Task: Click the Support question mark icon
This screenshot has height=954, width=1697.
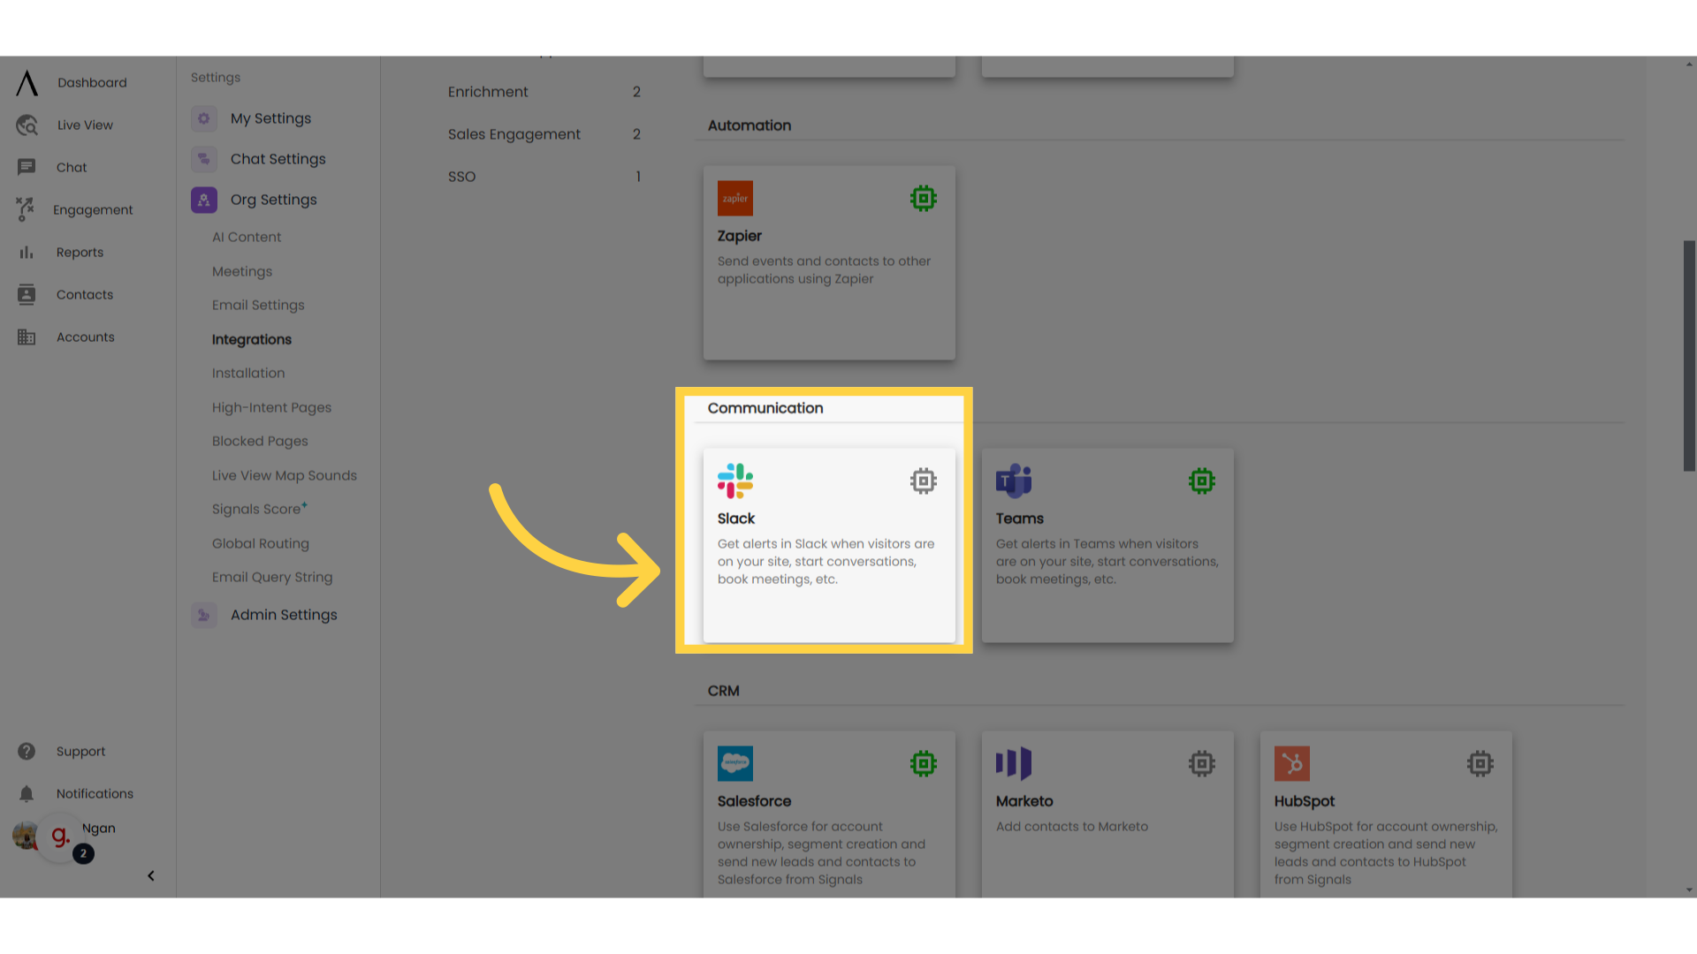Action: point(27,752)
